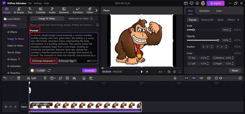This screenshot has width=245, height=114.
Task: Click the Cover button
Action: 24,107
